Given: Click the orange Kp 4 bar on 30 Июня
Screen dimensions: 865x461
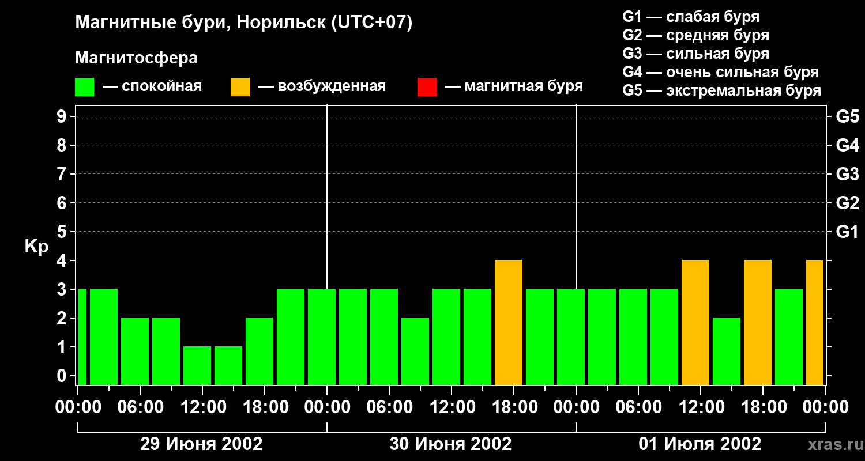Looking at the screenshot, I should point(509,322).
